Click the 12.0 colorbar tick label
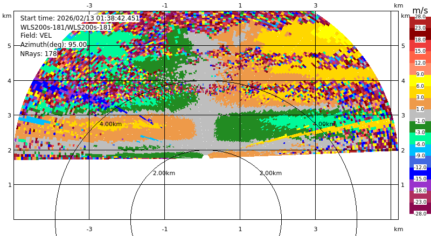The height and width of the screenshot is (236, 431). (420, 63)
